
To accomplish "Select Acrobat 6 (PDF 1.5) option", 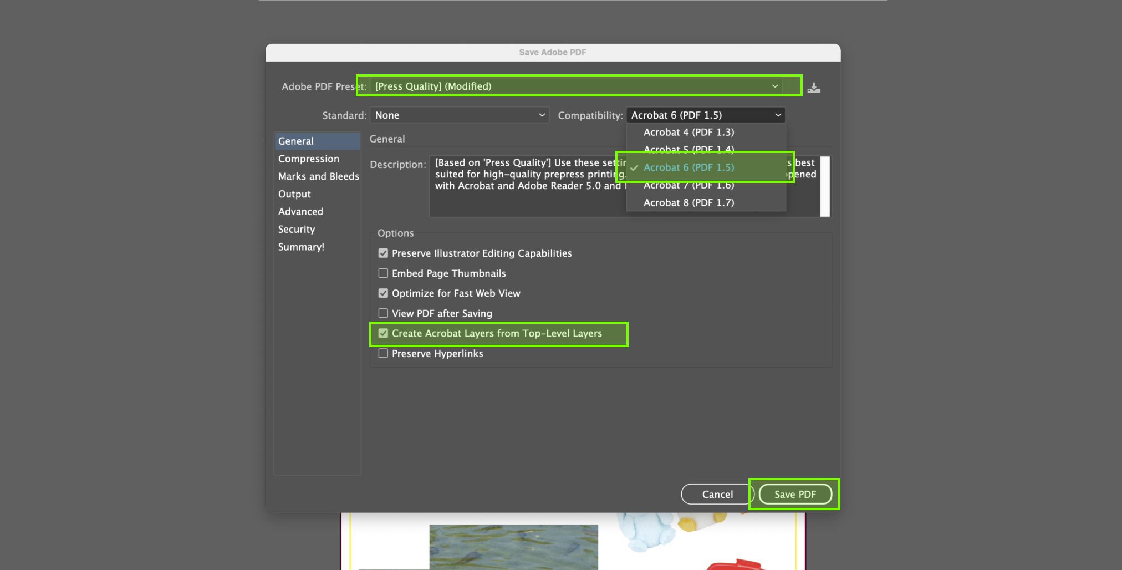I will tap(688, 167).
